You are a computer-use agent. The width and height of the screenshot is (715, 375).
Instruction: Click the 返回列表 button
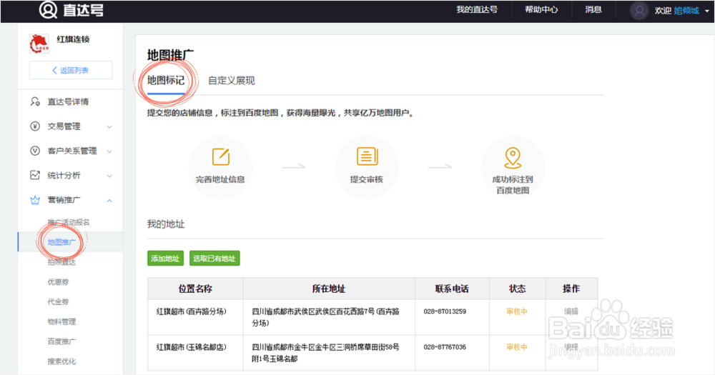click(71, 70)
